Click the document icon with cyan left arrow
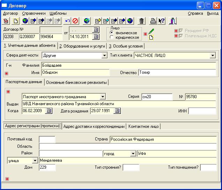 (x=106, y=21)
